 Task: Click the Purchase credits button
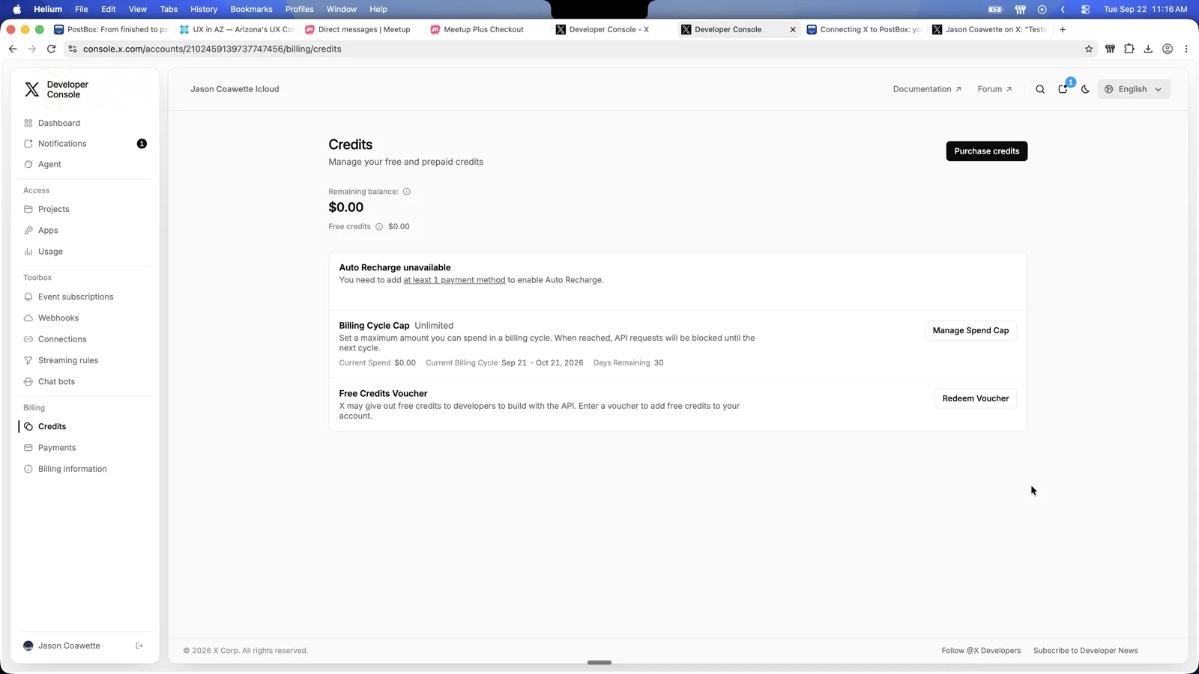[986, 151]
